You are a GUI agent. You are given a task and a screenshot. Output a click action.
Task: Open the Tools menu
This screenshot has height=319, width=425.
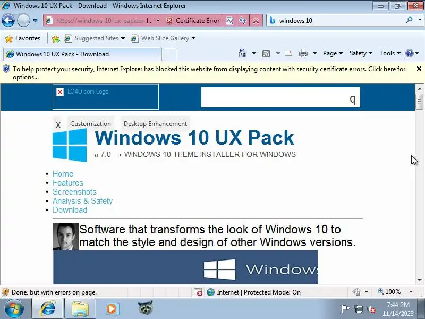pyautogui.click(x=390, y=53)
